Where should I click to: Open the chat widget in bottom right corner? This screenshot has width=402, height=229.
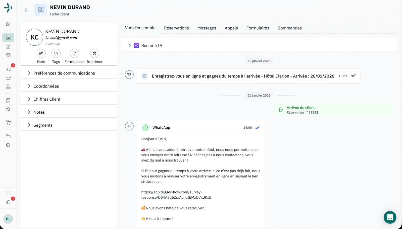tap(390, 217)
